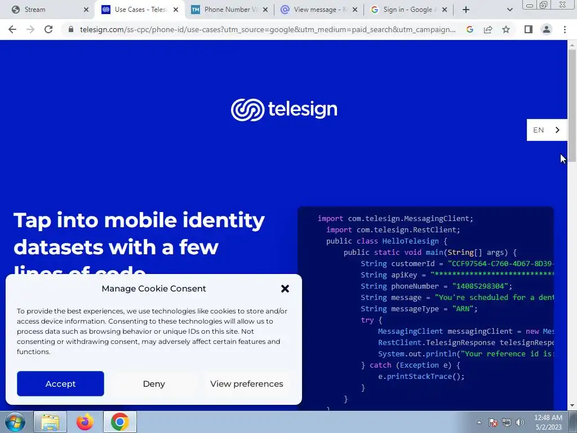Open the Action Center flag icon
This screenshot has width=577, height=433.
(493, 422)
